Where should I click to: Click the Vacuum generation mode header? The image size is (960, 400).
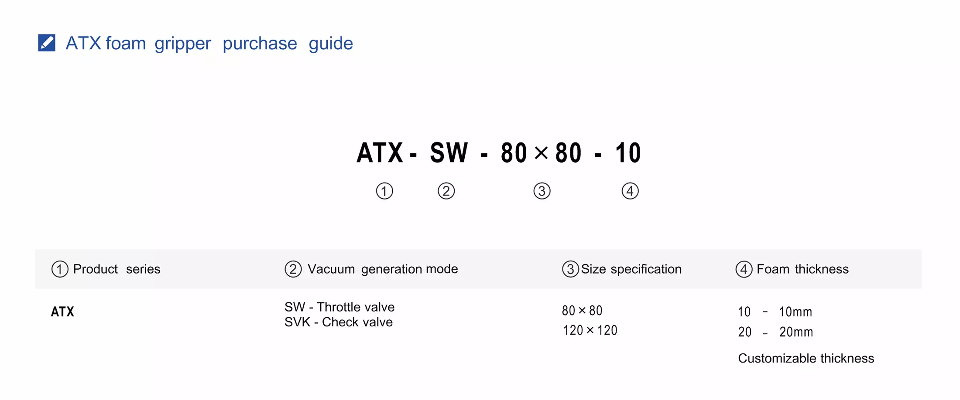383,269
